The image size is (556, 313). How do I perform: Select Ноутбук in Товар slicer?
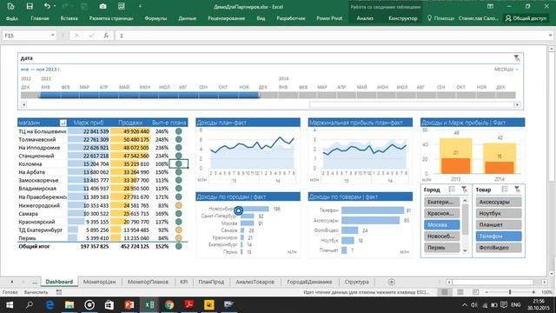[x=499, y=213]
